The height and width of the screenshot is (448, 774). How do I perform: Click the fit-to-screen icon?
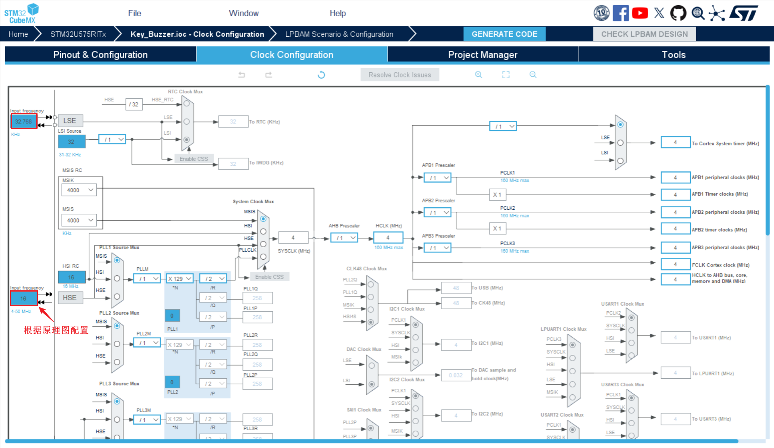coord(506,75)
